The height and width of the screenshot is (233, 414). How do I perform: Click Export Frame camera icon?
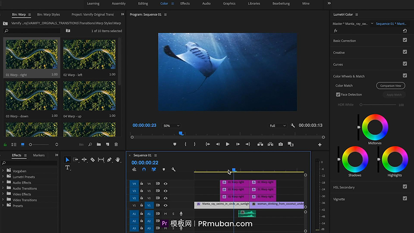pos(280,144)
